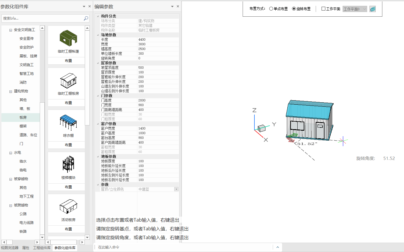Collapse the 被跨越物 tree node

tap(11, 205)
